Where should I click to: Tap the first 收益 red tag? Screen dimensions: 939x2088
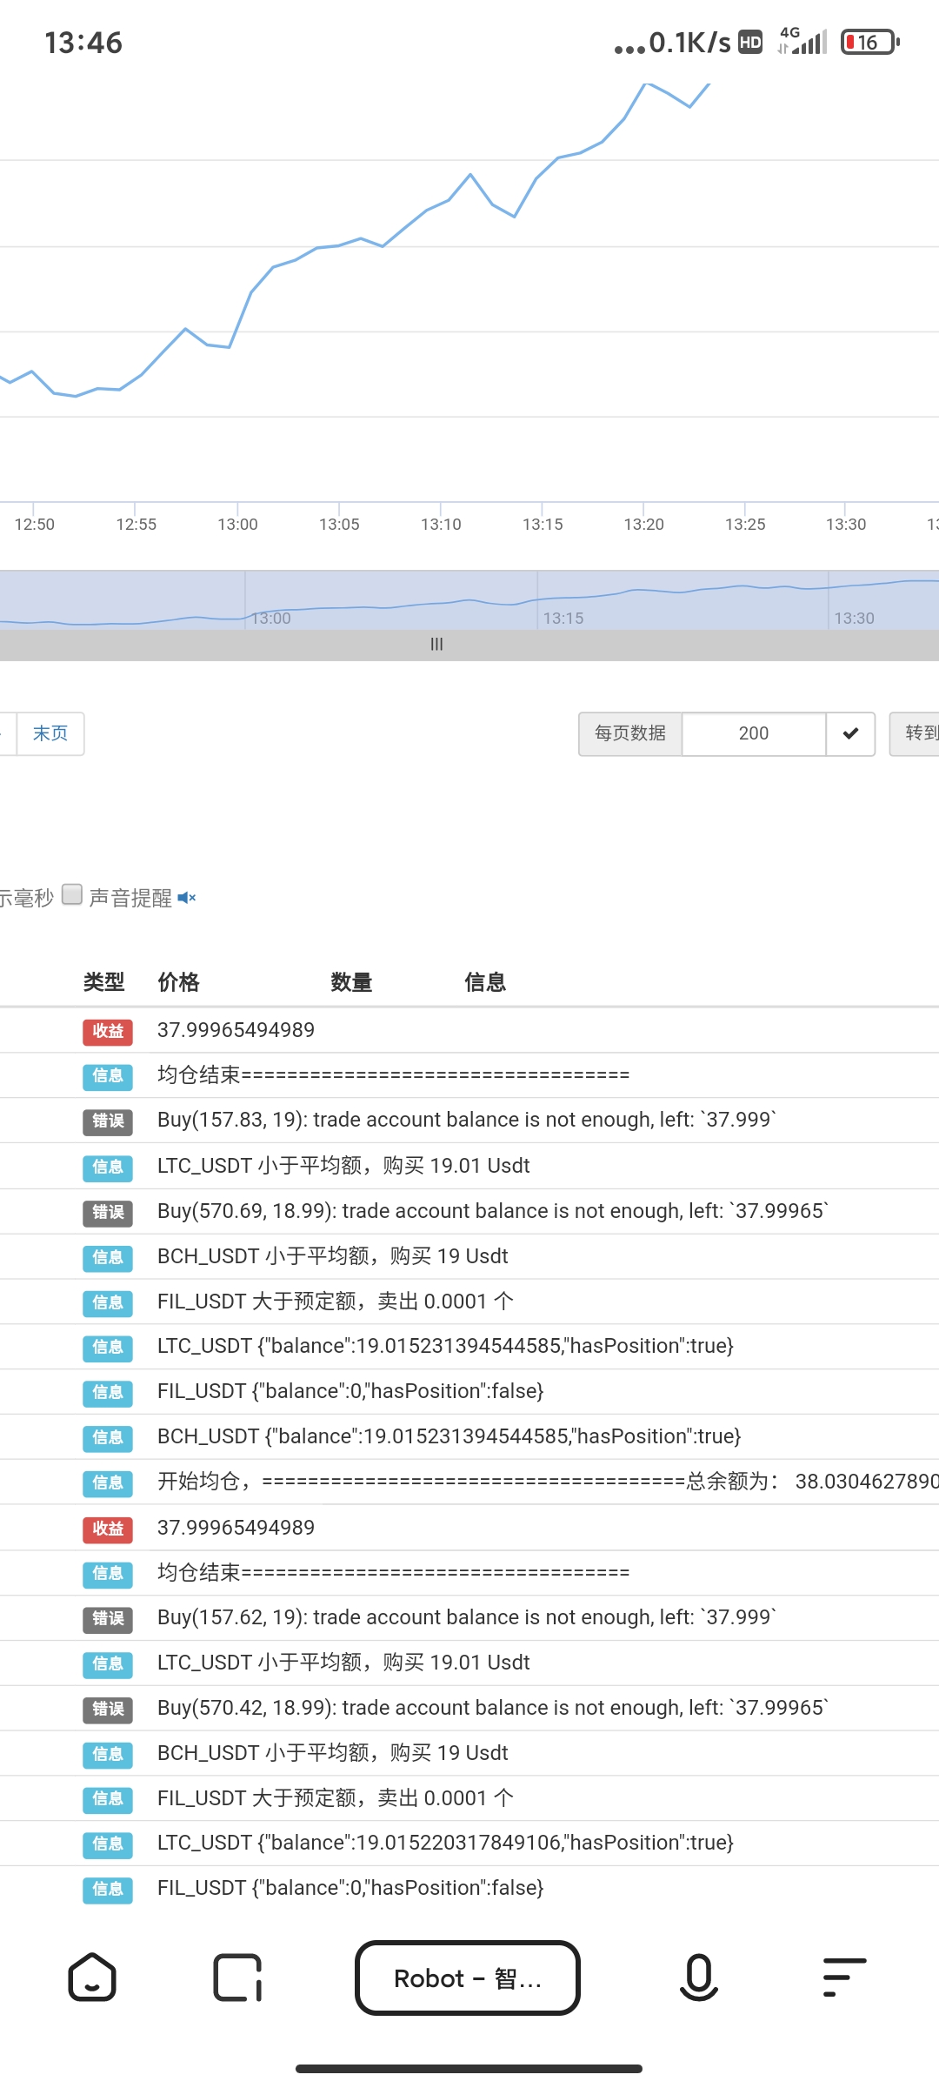(x=108, y=1031)
